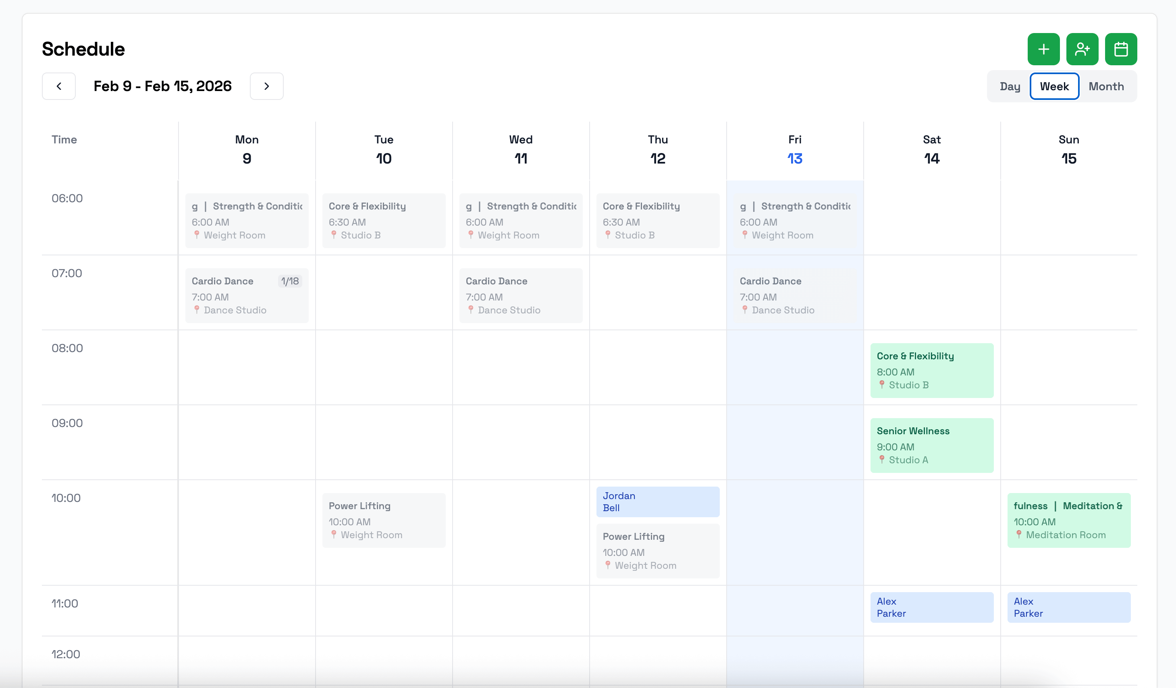
Task: Open Sunday's Meditation & Mindfulness session
Action: [x=1069, y=520]
